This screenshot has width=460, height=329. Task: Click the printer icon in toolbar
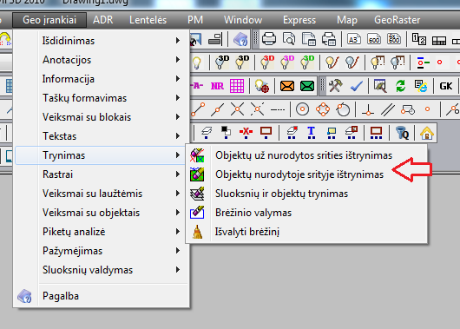tap(269, 39)
